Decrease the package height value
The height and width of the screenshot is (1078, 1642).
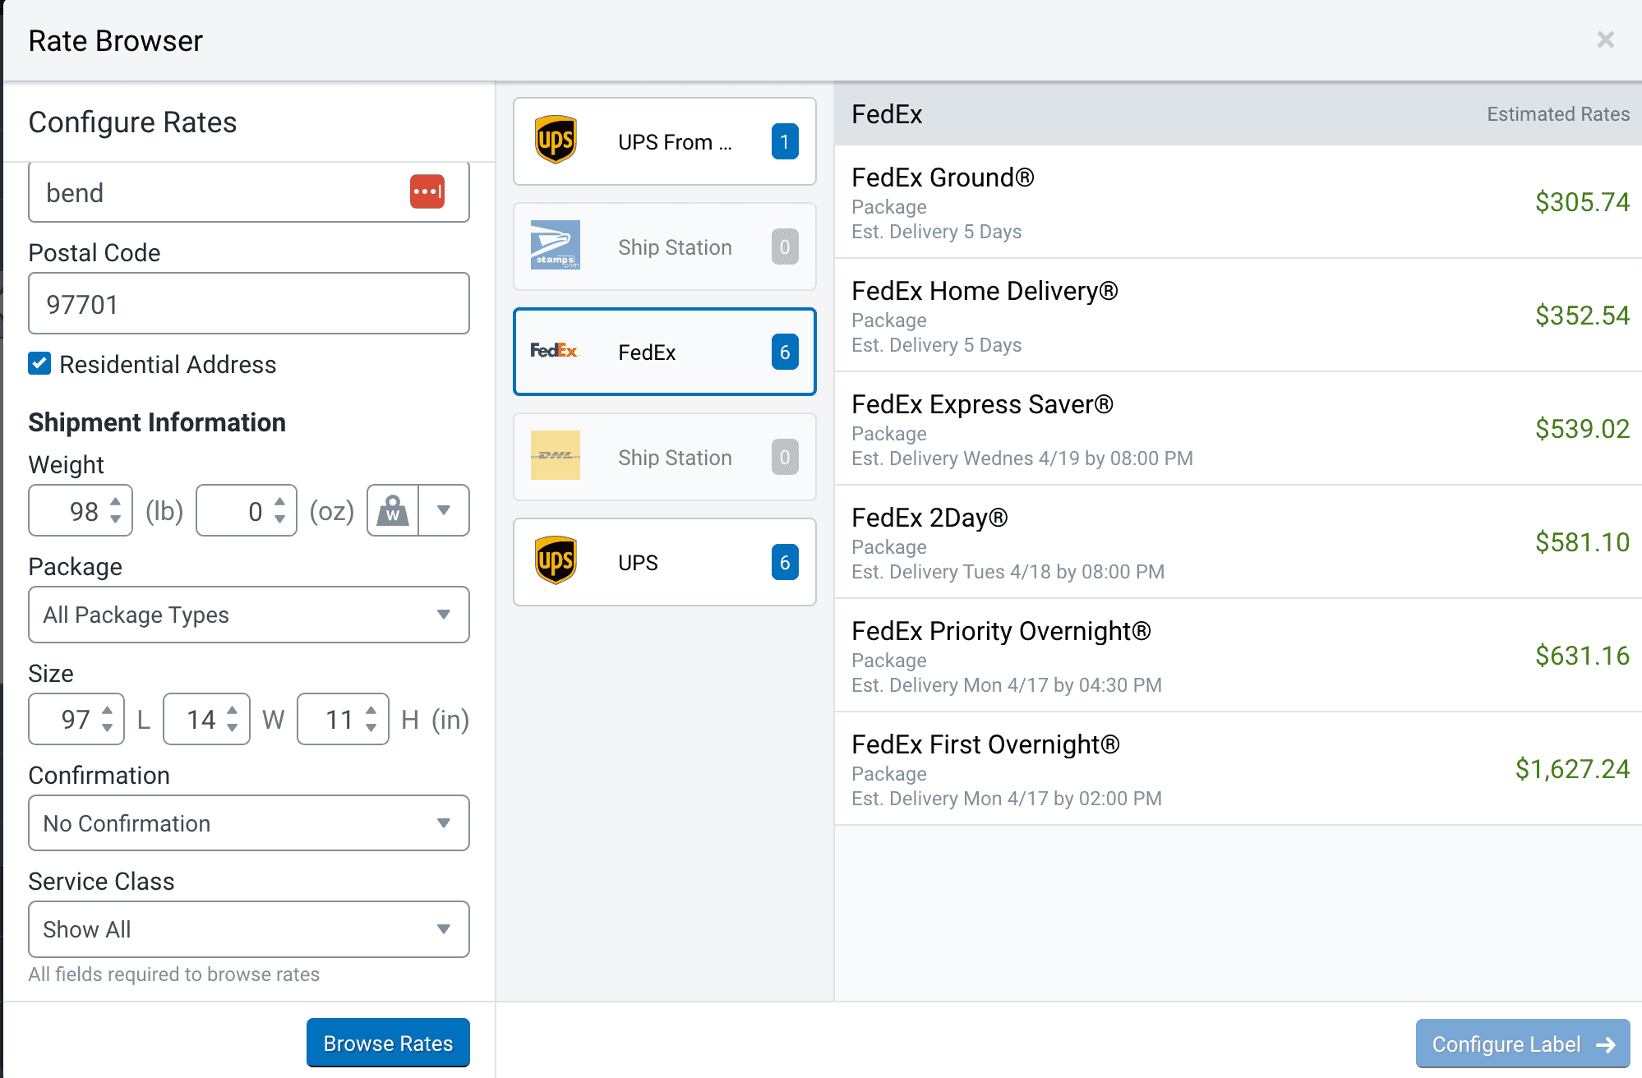point(371,728)
